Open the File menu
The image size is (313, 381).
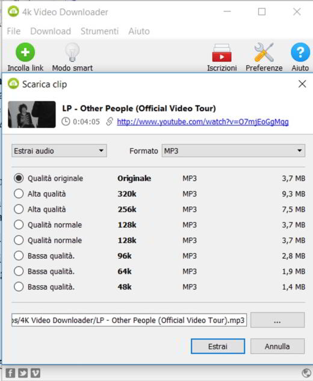[x=14, y=31]
